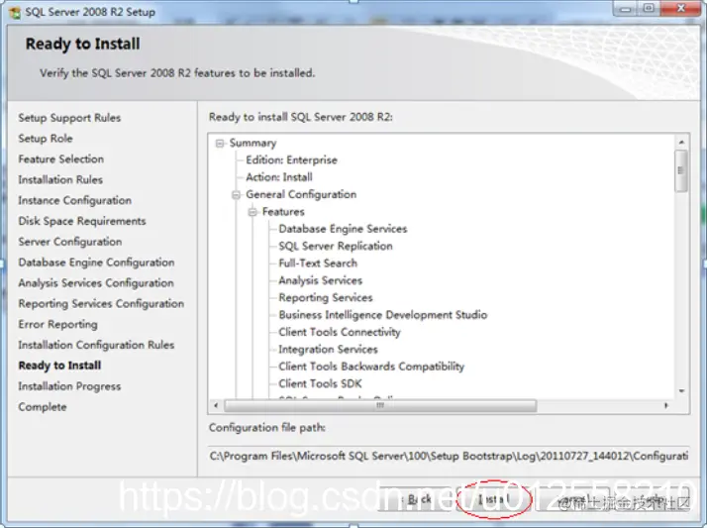This screenshot has height=528, width=707.
Task: Select SQL Server Replication feature row
Action: pyautogui.click(x=336, y=247)
